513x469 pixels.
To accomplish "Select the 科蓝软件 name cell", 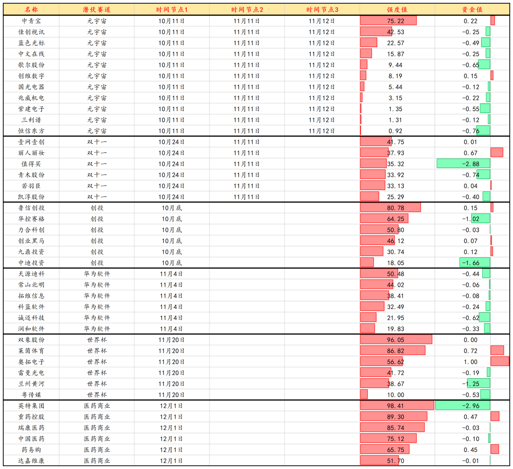I will [x=31, y=307].
